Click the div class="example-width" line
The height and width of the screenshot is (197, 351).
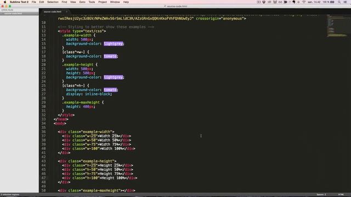coord(86,132)
